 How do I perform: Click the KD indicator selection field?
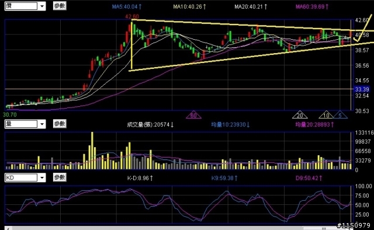pyautogui.click(x=21, y=177)
